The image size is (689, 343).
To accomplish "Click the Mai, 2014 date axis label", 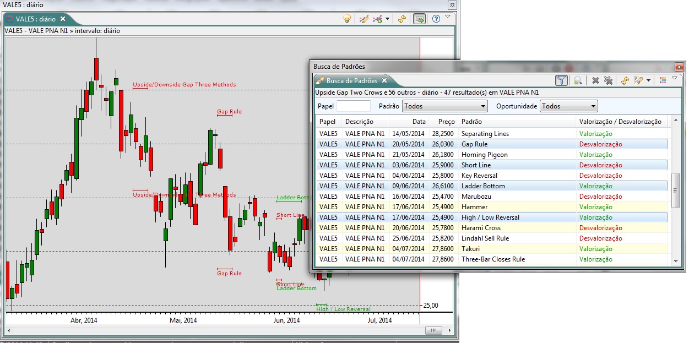I will click(183, 320).
